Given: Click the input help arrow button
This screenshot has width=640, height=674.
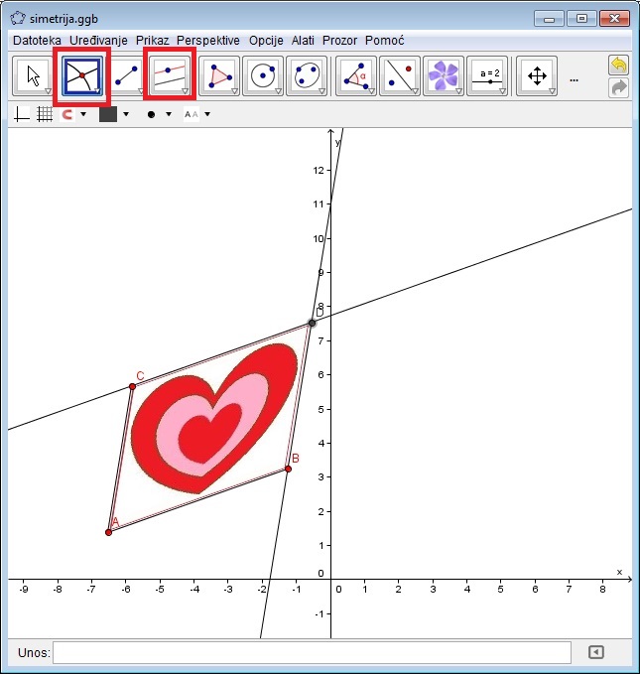Looking at the screenshot, I should click(x=595, y=652).
